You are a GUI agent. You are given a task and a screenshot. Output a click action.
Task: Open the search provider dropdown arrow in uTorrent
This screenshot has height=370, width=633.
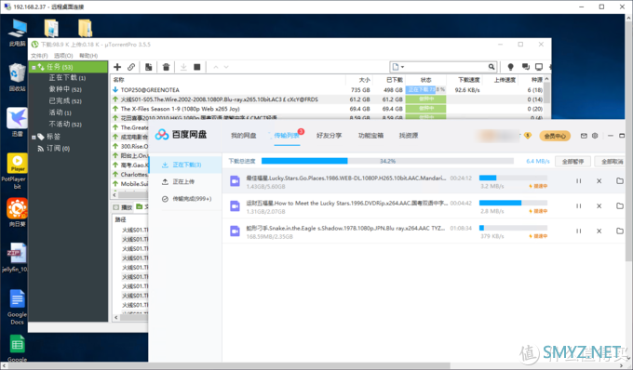[402, 67]
